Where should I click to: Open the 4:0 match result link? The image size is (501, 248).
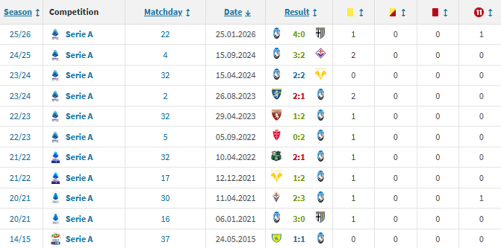coord(298,34)
